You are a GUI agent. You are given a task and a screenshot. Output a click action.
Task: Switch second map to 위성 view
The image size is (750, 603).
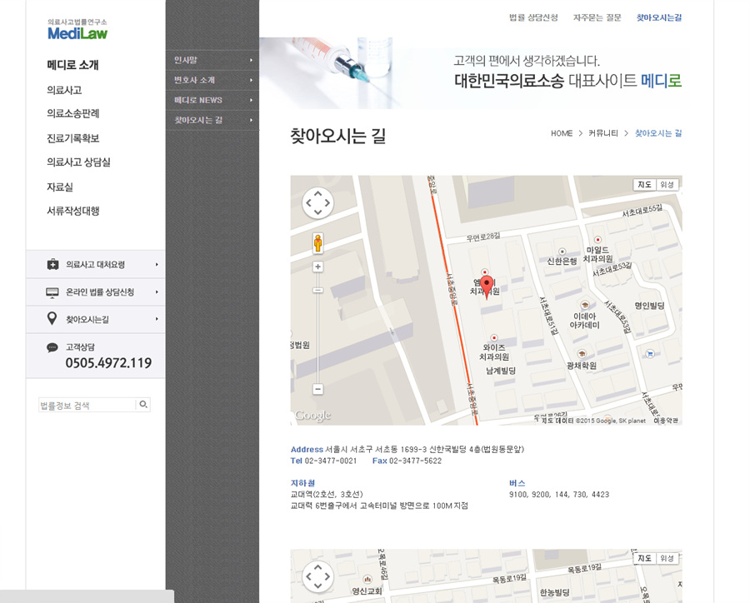tap(667, 558)
